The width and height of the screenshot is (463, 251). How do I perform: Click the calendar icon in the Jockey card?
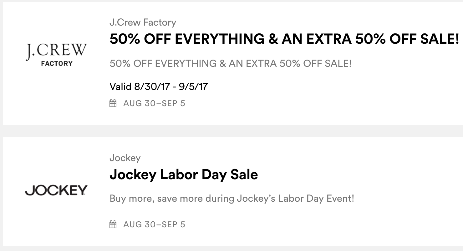coord(113,224)
